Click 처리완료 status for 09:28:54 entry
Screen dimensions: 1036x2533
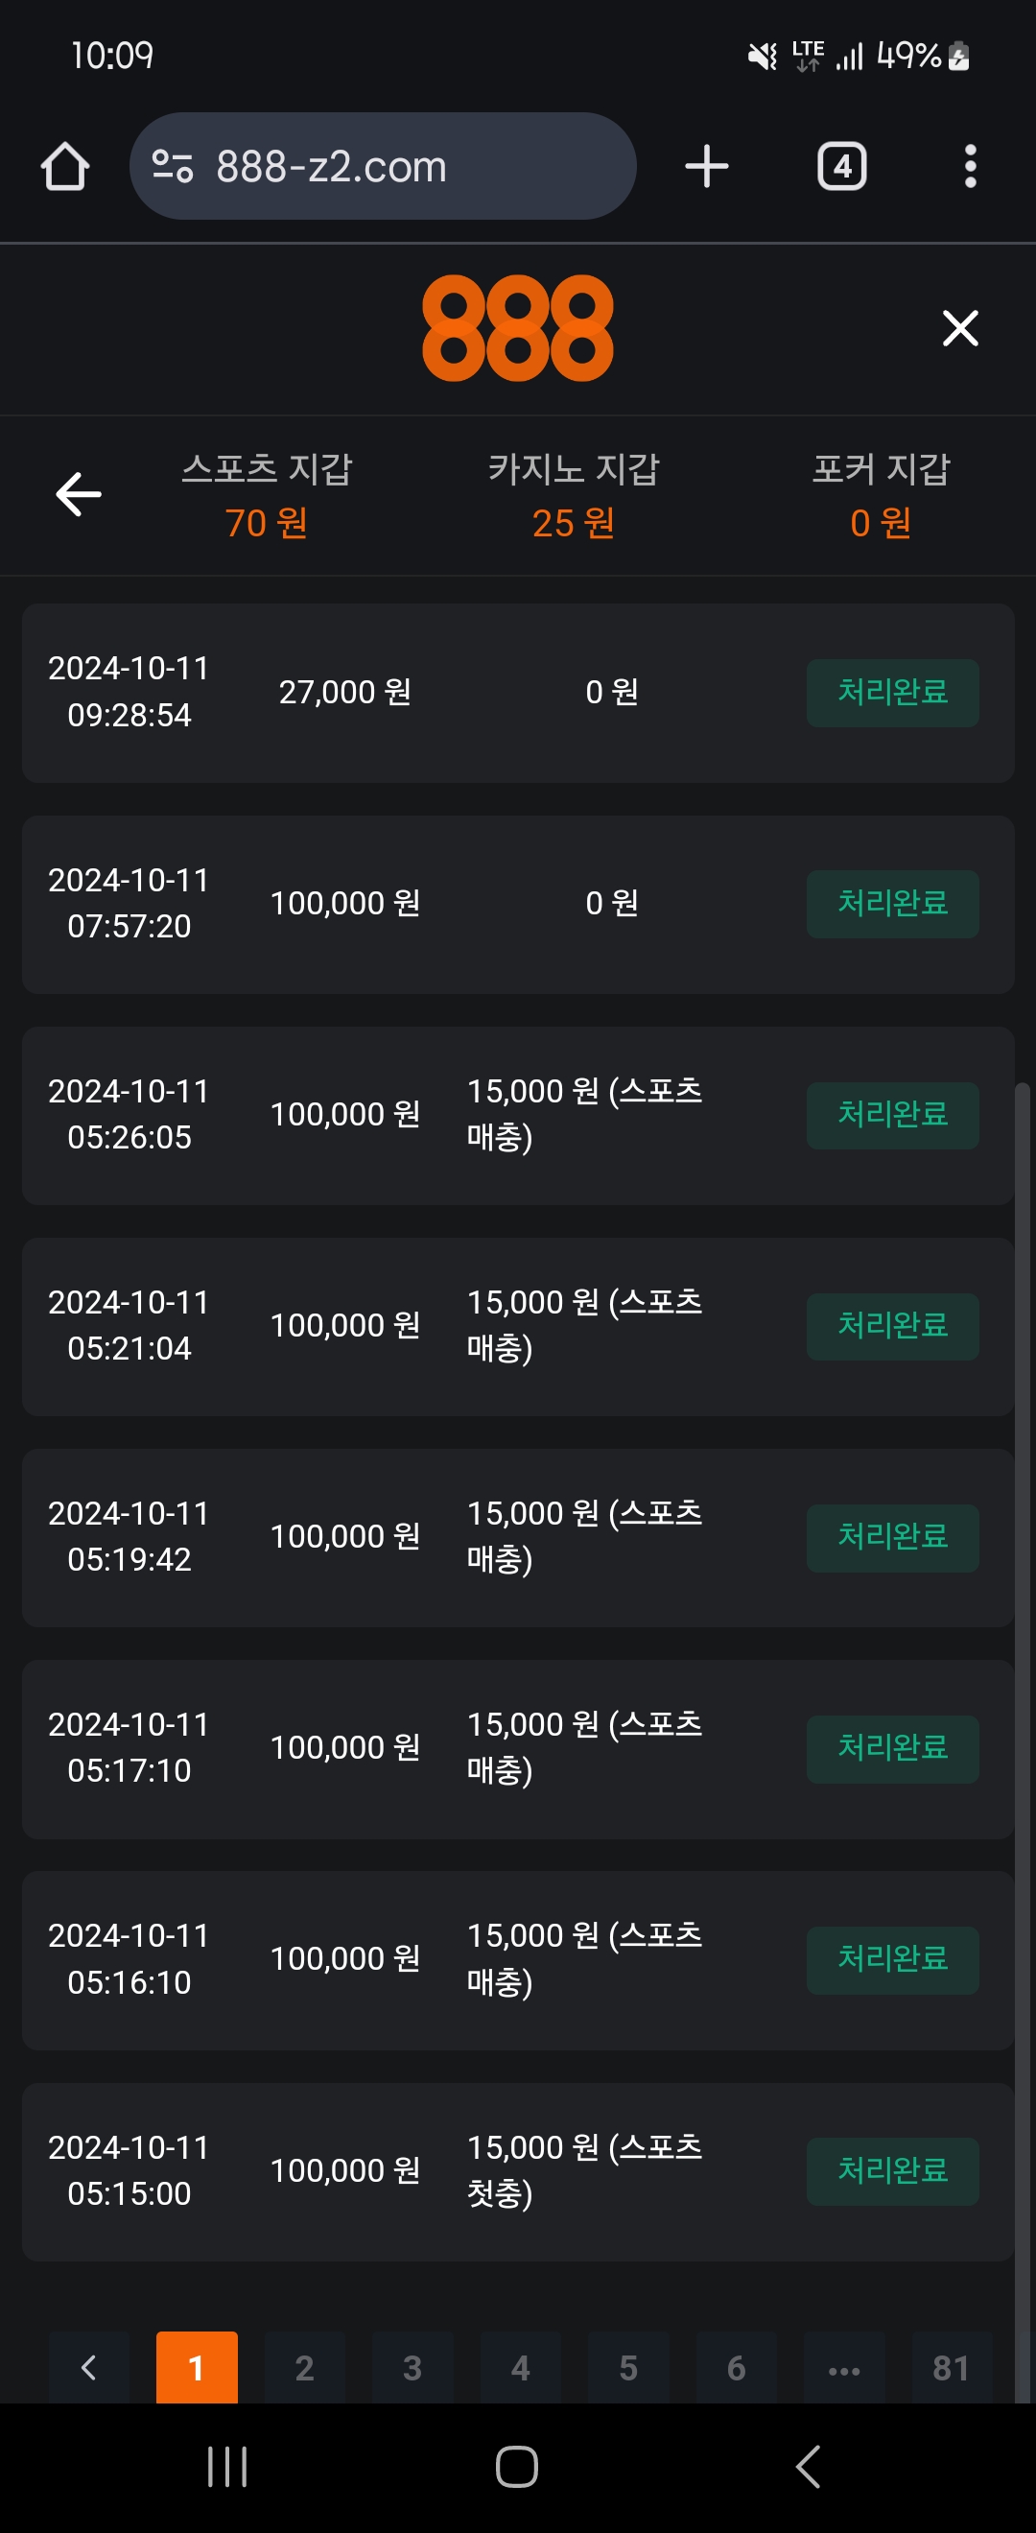click(x=891, y=692)
